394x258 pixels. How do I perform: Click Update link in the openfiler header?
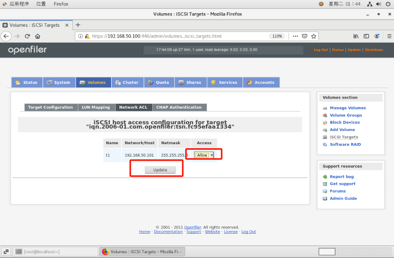(x=354, y=50)
